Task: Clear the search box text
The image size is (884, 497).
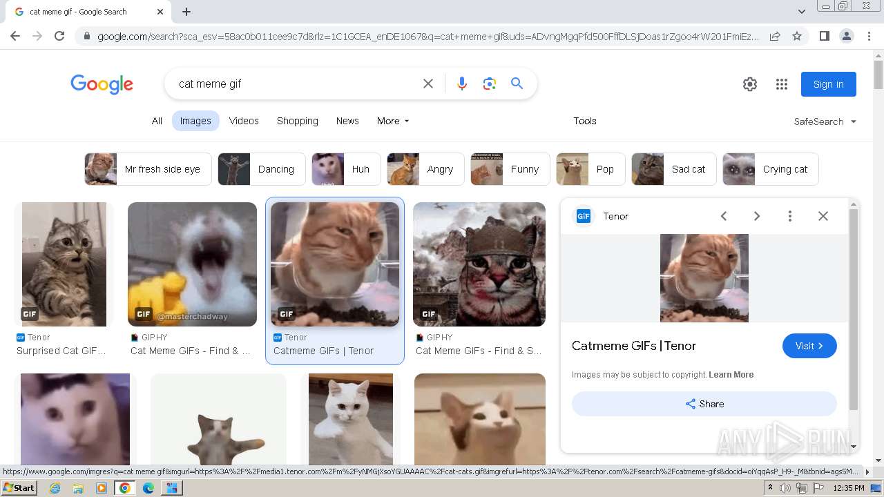Action: [428, 84]
